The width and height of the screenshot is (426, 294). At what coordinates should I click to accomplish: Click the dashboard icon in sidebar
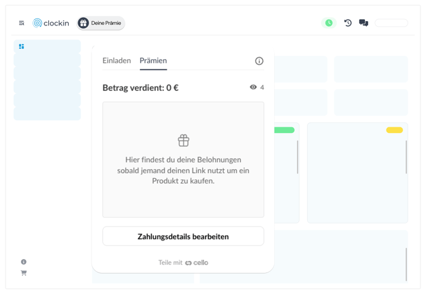click(x=22, y=46)
